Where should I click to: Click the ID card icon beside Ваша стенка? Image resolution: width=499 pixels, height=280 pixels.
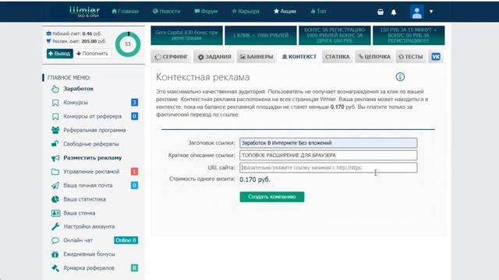(x=55, y=213)
